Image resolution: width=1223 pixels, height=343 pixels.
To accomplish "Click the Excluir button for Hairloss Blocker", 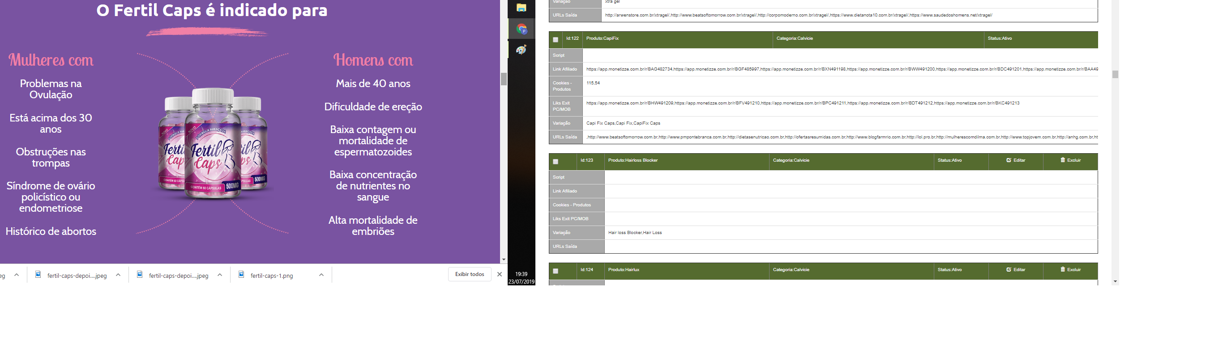I will point(1070,160).
